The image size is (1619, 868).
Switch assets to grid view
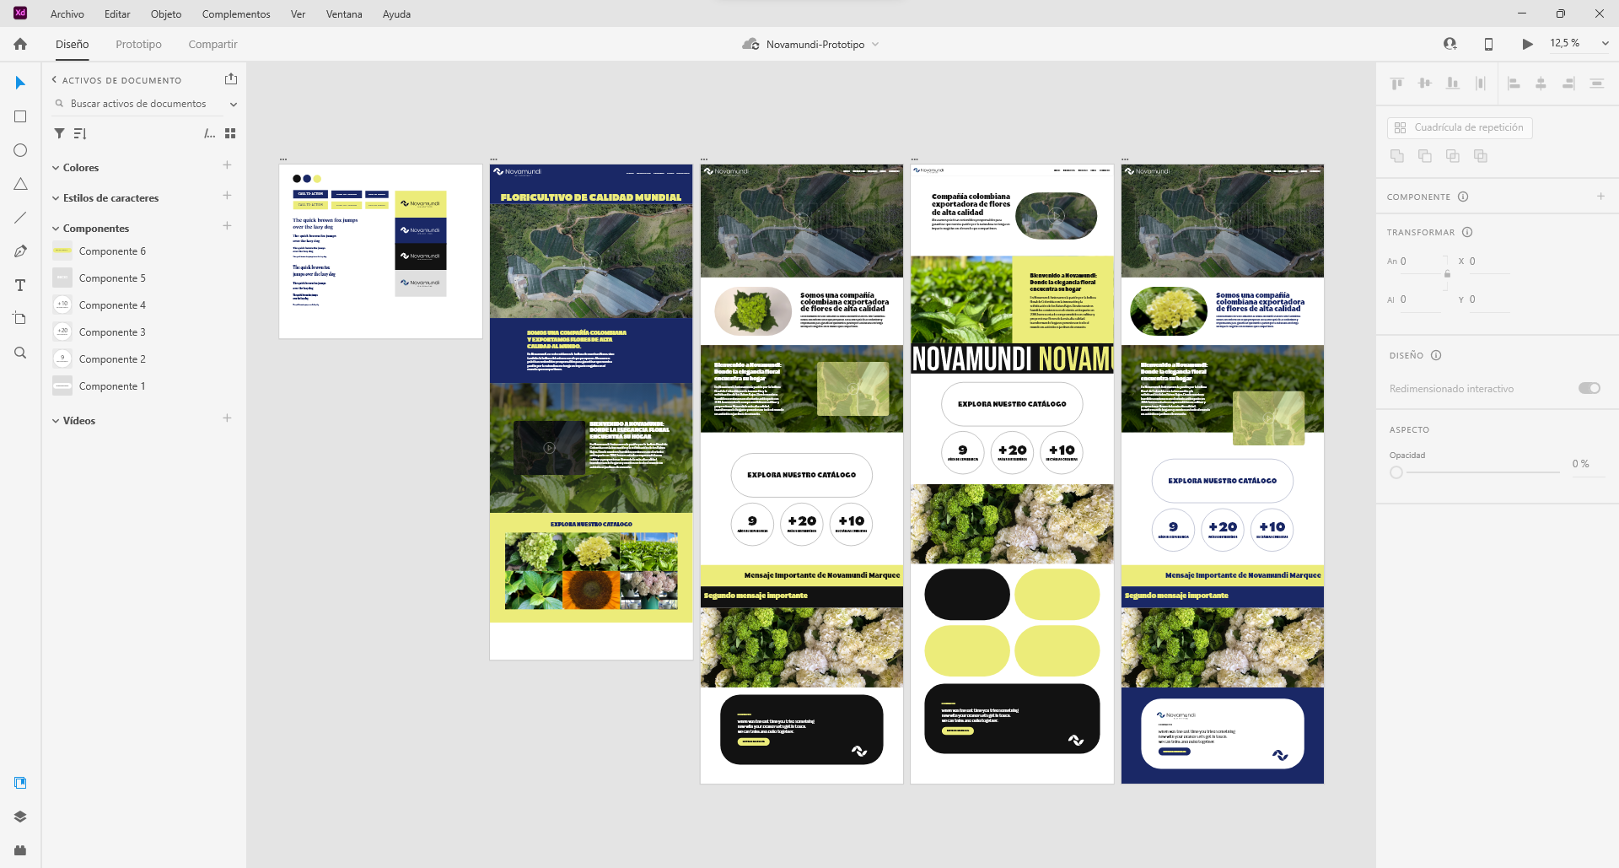click(230, 133)
